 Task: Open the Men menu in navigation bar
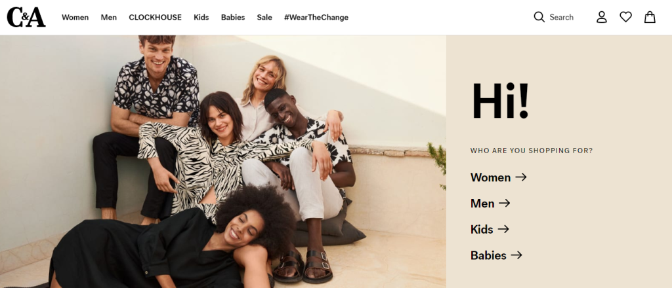pos(109,18)
